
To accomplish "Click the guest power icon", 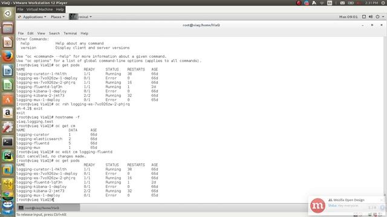I will pos(377,17).
